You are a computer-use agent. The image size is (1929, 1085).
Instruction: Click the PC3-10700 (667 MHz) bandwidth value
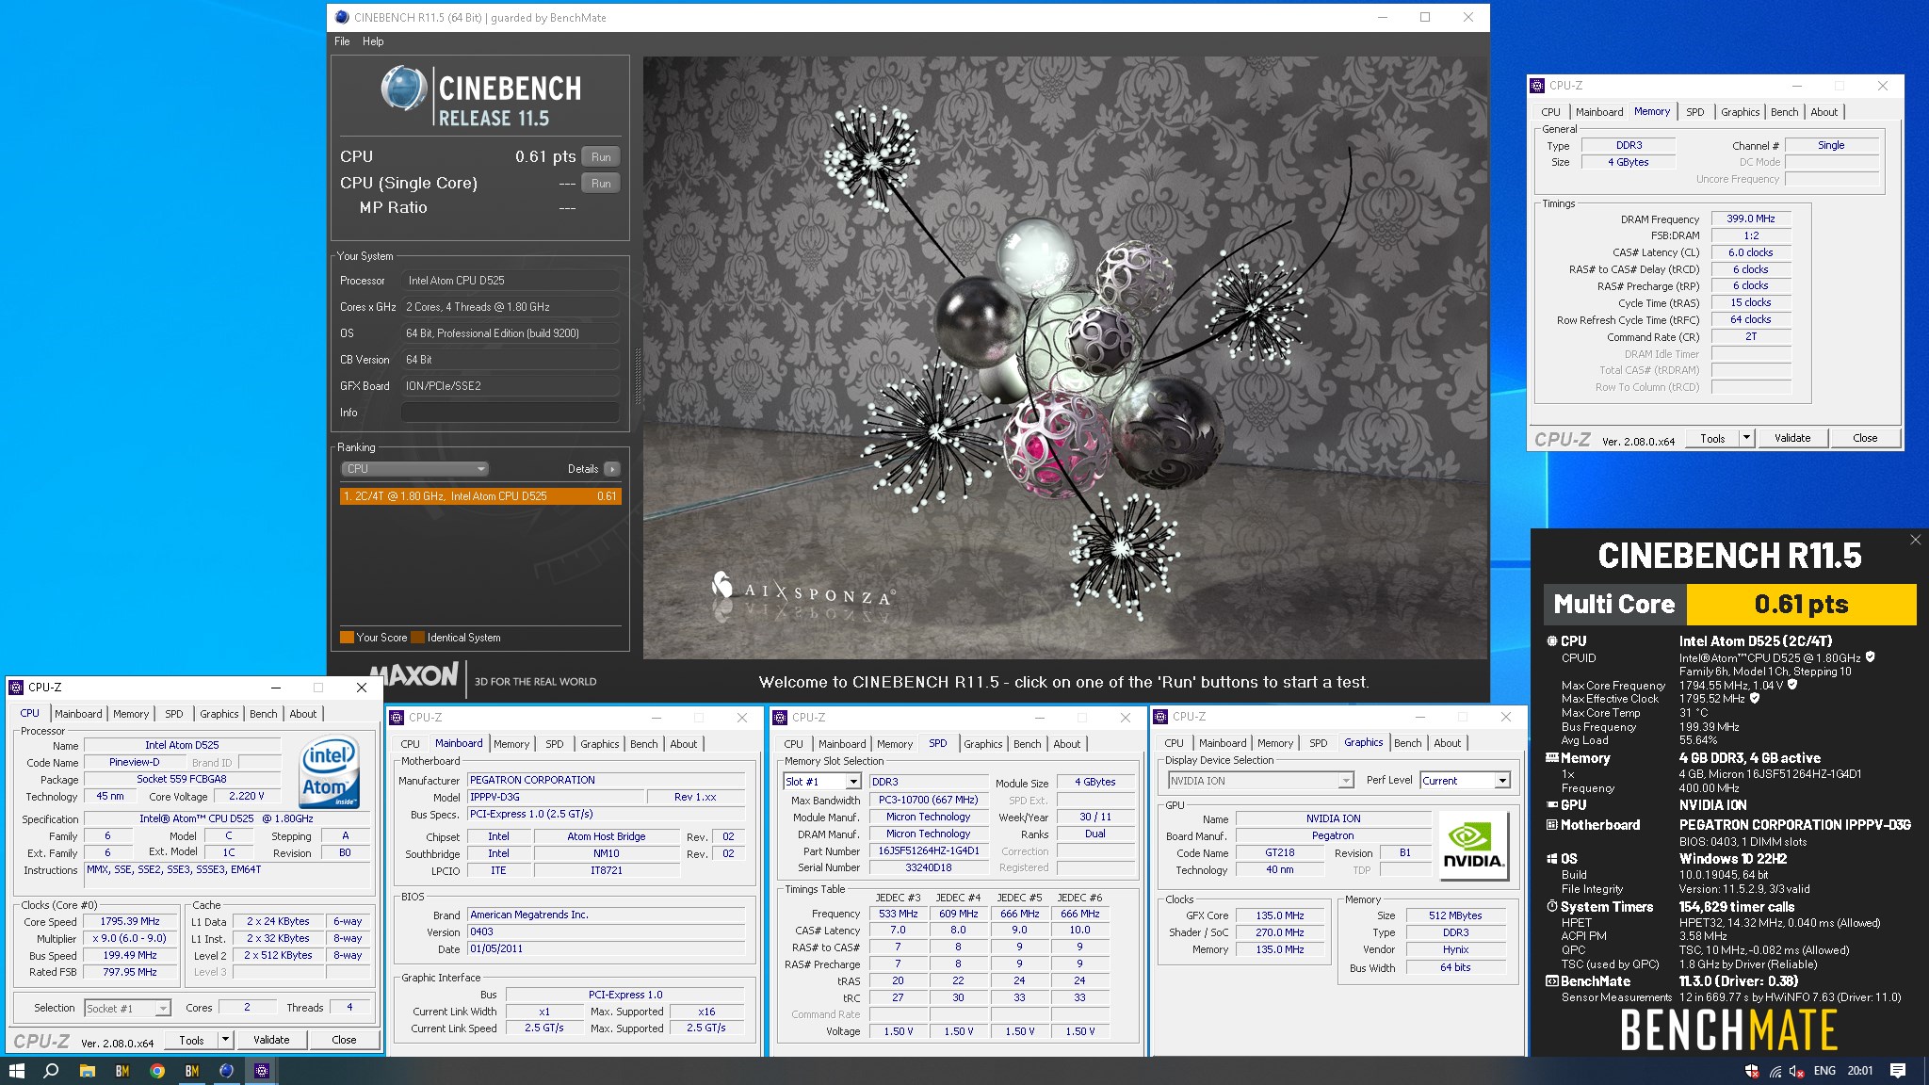928,800
